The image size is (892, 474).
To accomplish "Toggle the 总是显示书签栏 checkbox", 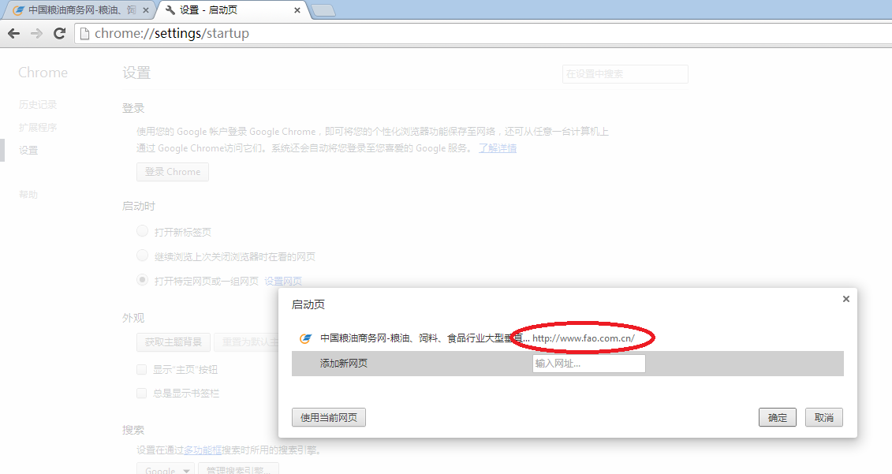I will pyautogui.click(x=142, y=394).
